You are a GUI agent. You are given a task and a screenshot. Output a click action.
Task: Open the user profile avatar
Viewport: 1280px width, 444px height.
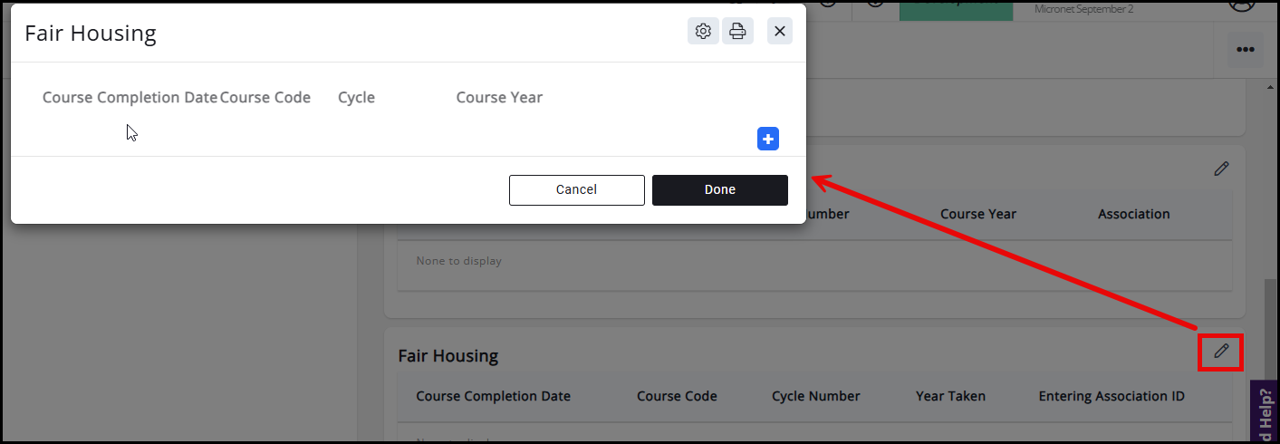point(1244,5)
